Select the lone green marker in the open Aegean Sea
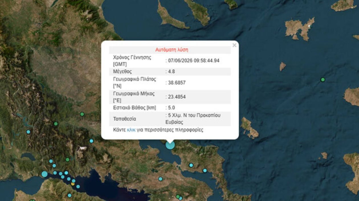This screenshot has height=201, width=359. click(x=323, y=79)
